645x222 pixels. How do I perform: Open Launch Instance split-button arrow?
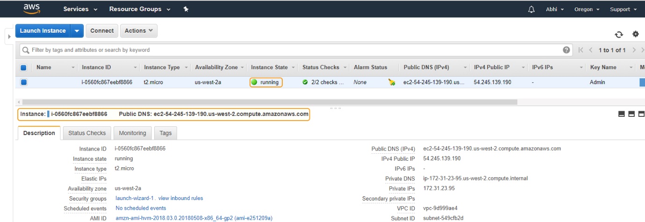pyautogui.click(x=77, y=31)
